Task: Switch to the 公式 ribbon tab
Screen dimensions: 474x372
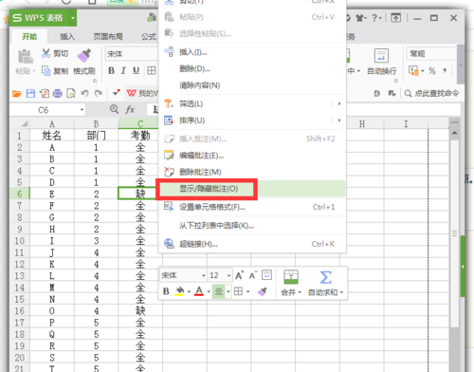Action: pyautogui.click(x=149, y=37)
